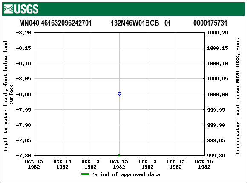Image resolution: width=247 pixels, height=183 pixels.
Task: Click the number '0000175731' in the title
Action: (210, 23)
